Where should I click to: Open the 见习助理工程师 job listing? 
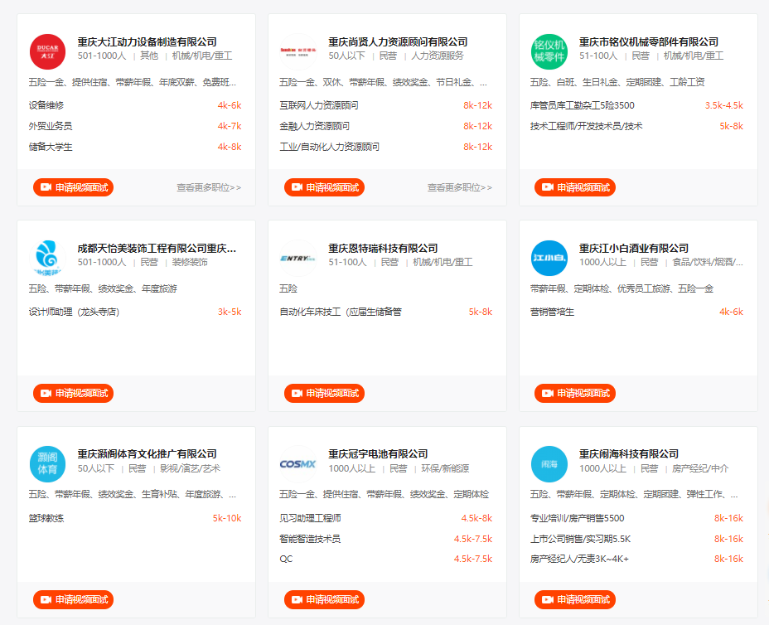(310, 518)
